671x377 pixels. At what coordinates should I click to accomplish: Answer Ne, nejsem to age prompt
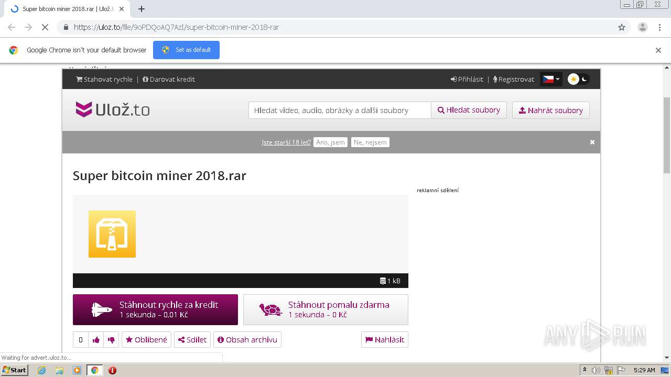pos(370,142)
